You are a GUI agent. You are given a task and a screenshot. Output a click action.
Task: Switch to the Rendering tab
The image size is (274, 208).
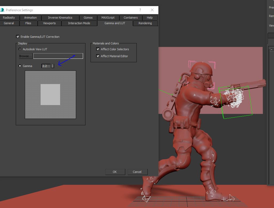pos(145,23)
